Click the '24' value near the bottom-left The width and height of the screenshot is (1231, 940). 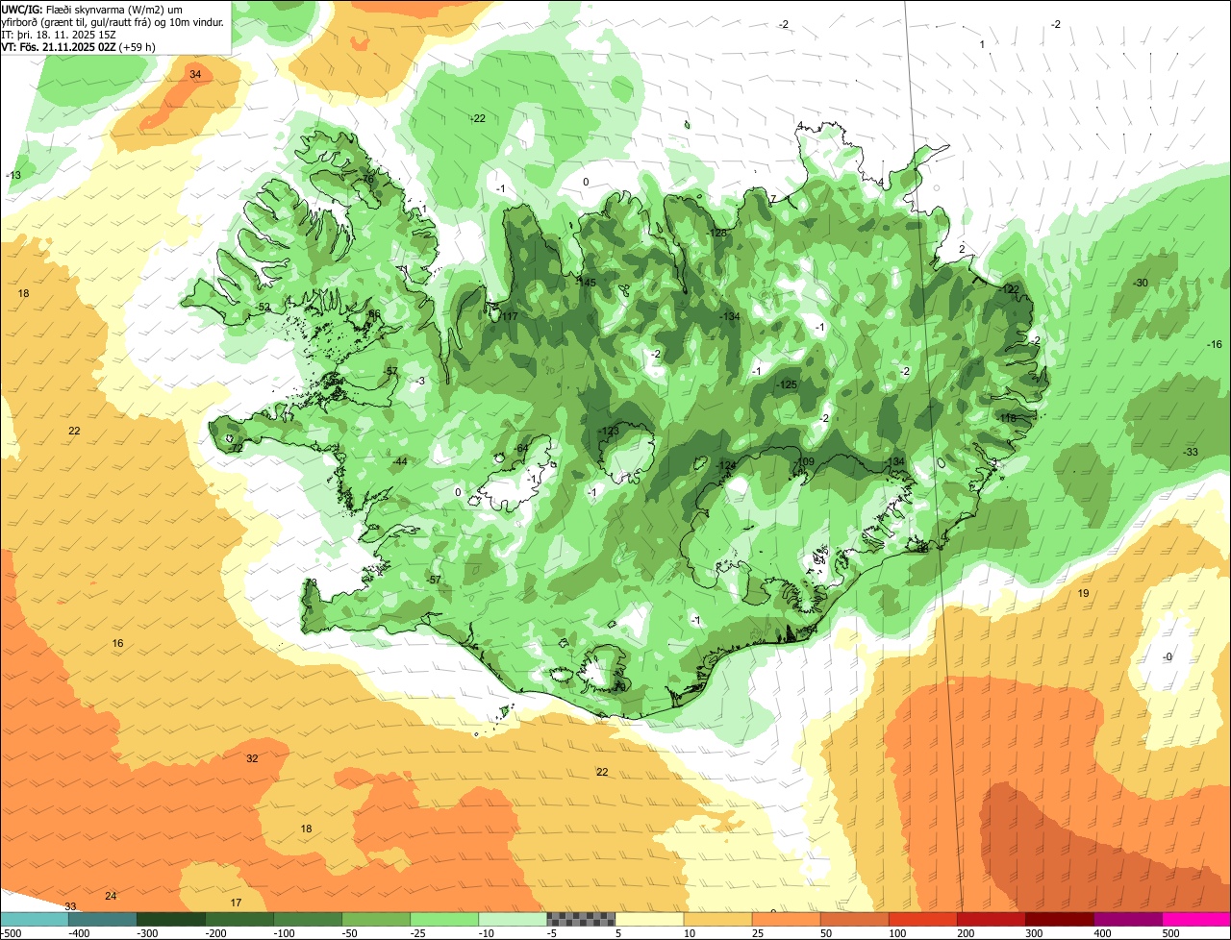111,896
